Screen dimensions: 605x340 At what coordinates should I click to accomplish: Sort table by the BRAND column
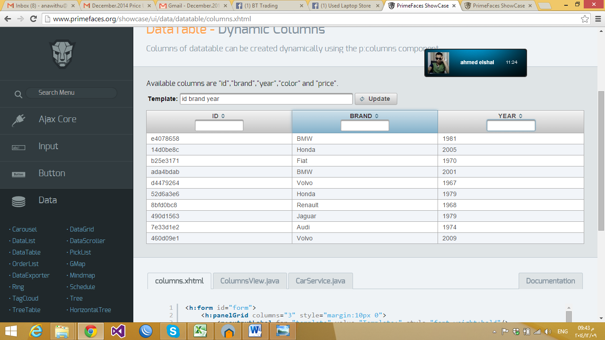pyautogui.click(x=365, y=116)
